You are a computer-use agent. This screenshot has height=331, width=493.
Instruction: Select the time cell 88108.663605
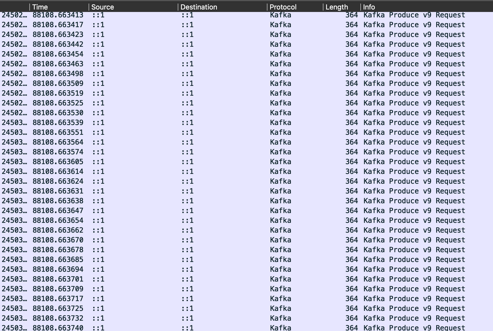point(58,162)
